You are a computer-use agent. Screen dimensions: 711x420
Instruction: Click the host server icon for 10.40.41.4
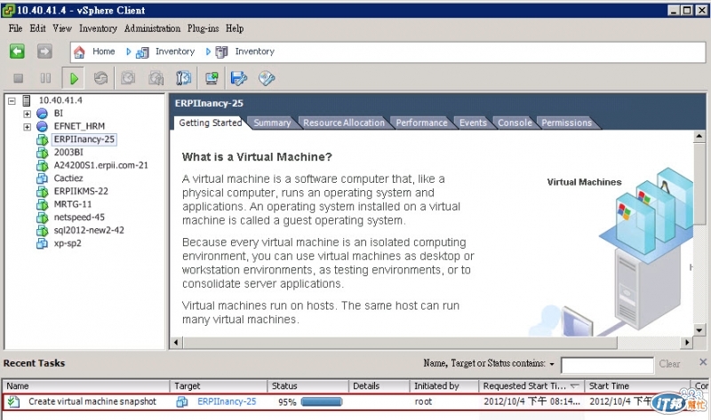point(27,100)
